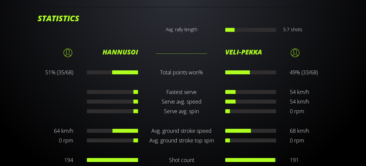Click the HANNUSOI player name
Image resolution: width=366 pixels, height=166 pixels.
(x=120, y=52)
